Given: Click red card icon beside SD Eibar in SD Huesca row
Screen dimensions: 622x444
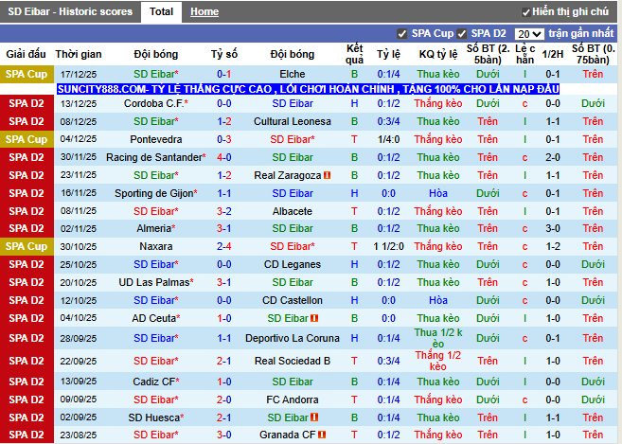Looking at the screenshot, I should pos(314,417).
